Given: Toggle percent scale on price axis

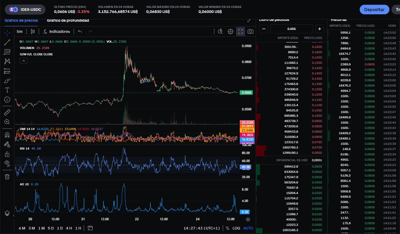Looking at the screenshot, I should 227,228.
